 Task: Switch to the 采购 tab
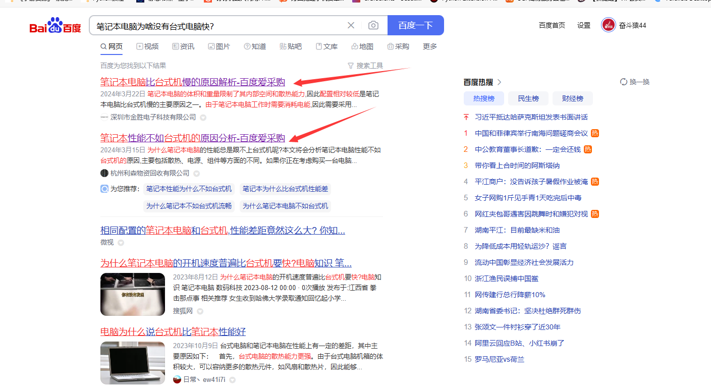[398, 46]
